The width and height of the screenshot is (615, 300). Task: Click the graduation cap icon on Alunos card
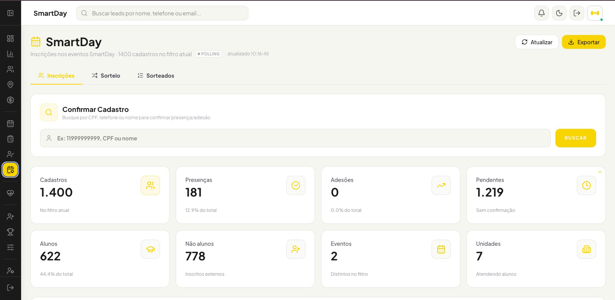point(150,249)
